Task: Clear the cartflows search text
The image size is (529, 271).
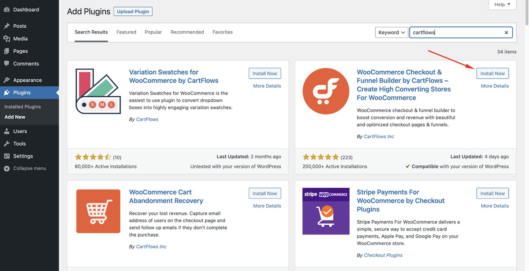Action: 507,33
